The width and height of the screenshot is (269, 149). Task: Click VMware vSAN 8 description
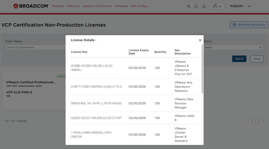pos(184,118)
